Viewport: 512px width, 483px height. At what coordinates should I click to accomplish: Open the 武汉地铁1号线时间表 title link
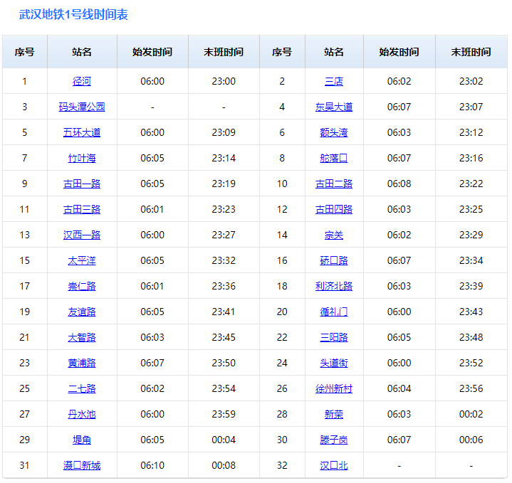(x=73, y=15)
